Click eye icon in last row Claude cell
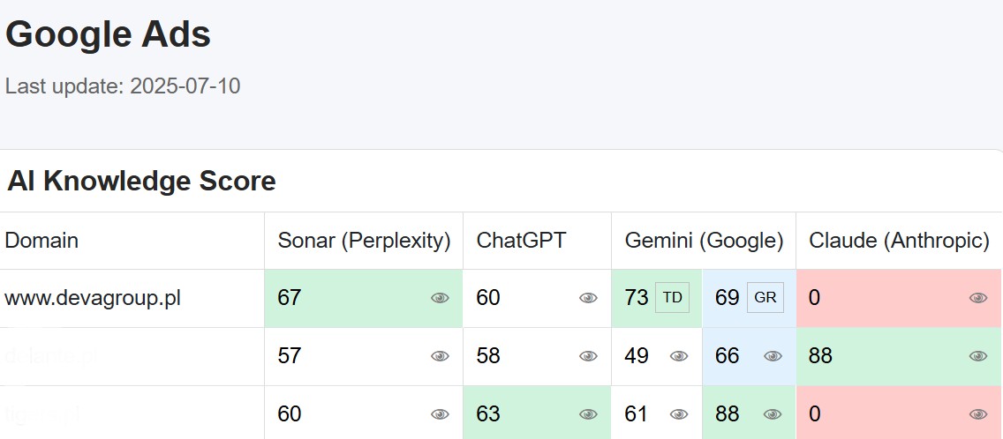This screenshot has width=1003, height=439. (x=978, y=414)
